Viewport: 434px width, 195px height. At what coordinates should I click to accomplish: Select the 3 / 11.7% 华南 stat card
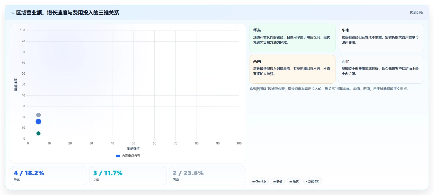click(x=128, y=175)
